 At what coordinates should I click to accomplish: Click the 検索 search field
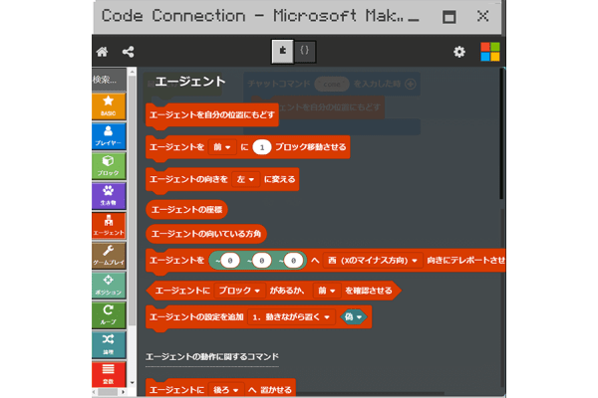point(107,80)
